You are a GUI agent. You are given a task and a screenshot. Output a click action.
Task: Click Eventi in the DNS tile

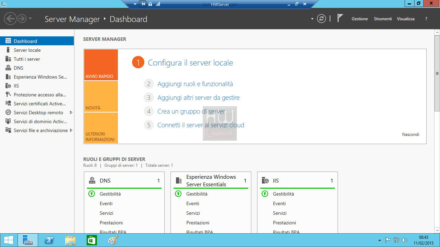pos(106,203)
